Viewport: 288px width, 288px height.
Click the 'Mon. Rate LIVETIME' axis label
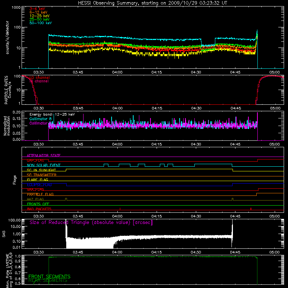[7, 270]
